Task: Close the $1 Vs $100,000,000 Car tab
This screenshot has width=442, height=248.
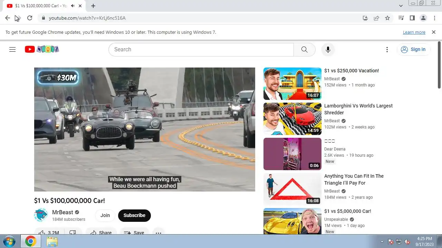Action: pos(80,6)
